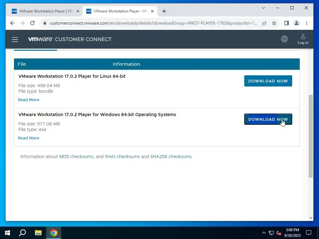Open the Chrome profile avatar
The width and height of the screenshot is (319, 239).
click(297, 23)
